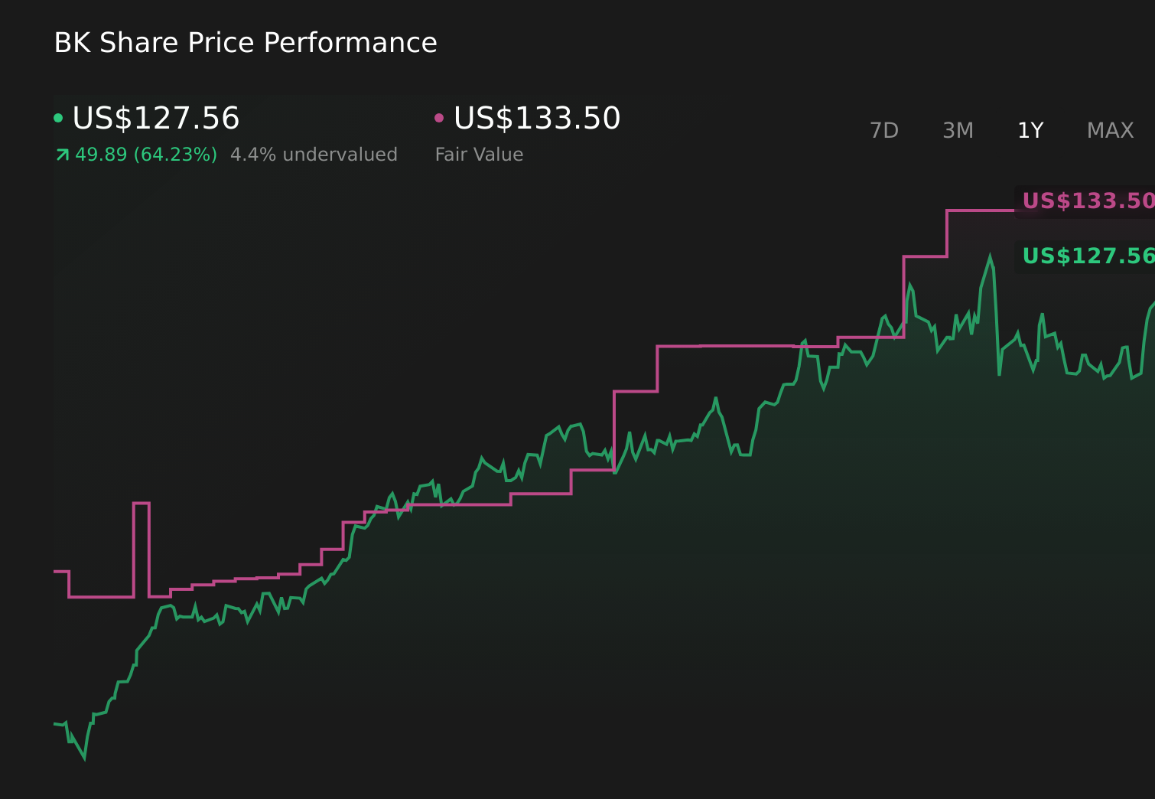The height and width of the screenshot is (799, 1155).
Task: Switch to the 7D time range
Action: coord(884,130)
